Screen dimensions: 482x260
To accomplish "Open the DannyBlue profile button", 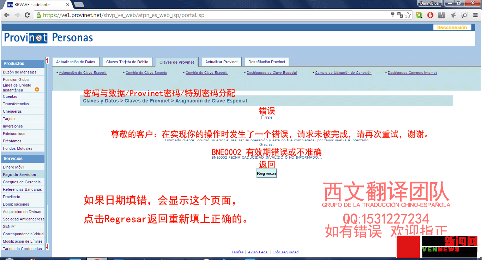I will point(429,3).
